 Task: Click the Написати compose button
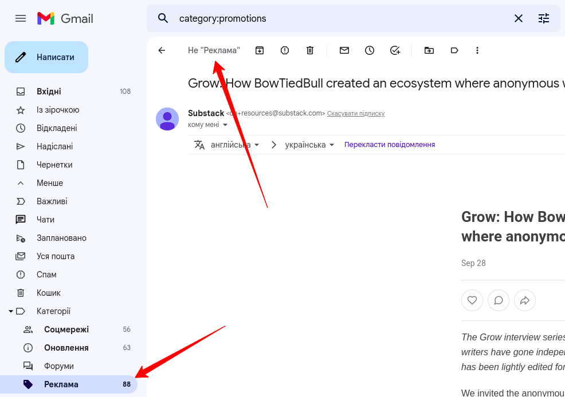(46, 57)
